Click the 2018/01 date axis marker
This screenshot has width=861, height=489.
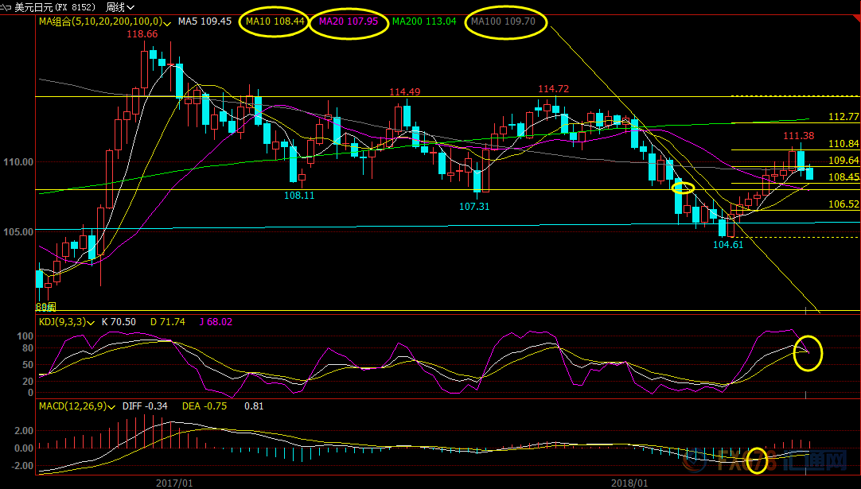click(629, 482)
